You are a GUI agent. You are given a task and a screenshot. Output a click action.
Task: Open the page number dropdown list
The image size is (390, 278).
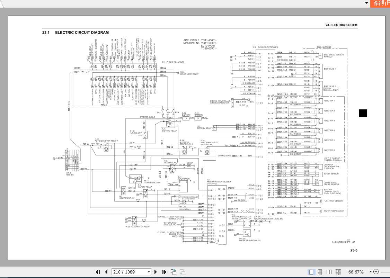tap(149, 272)
